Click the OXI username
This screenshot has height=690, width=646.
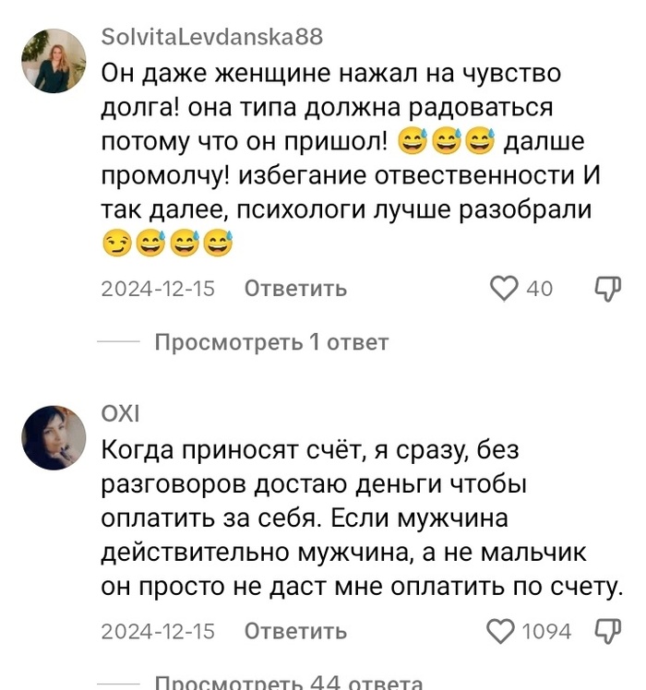point(120,414)
